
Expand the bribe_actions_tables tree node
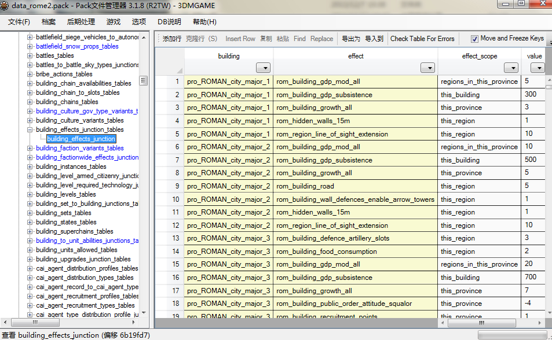30,74
